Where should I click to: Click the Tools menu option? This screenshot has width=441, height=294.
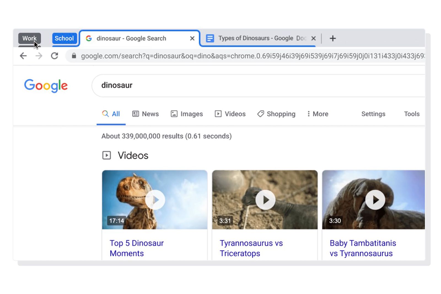(x=411, y=114)
